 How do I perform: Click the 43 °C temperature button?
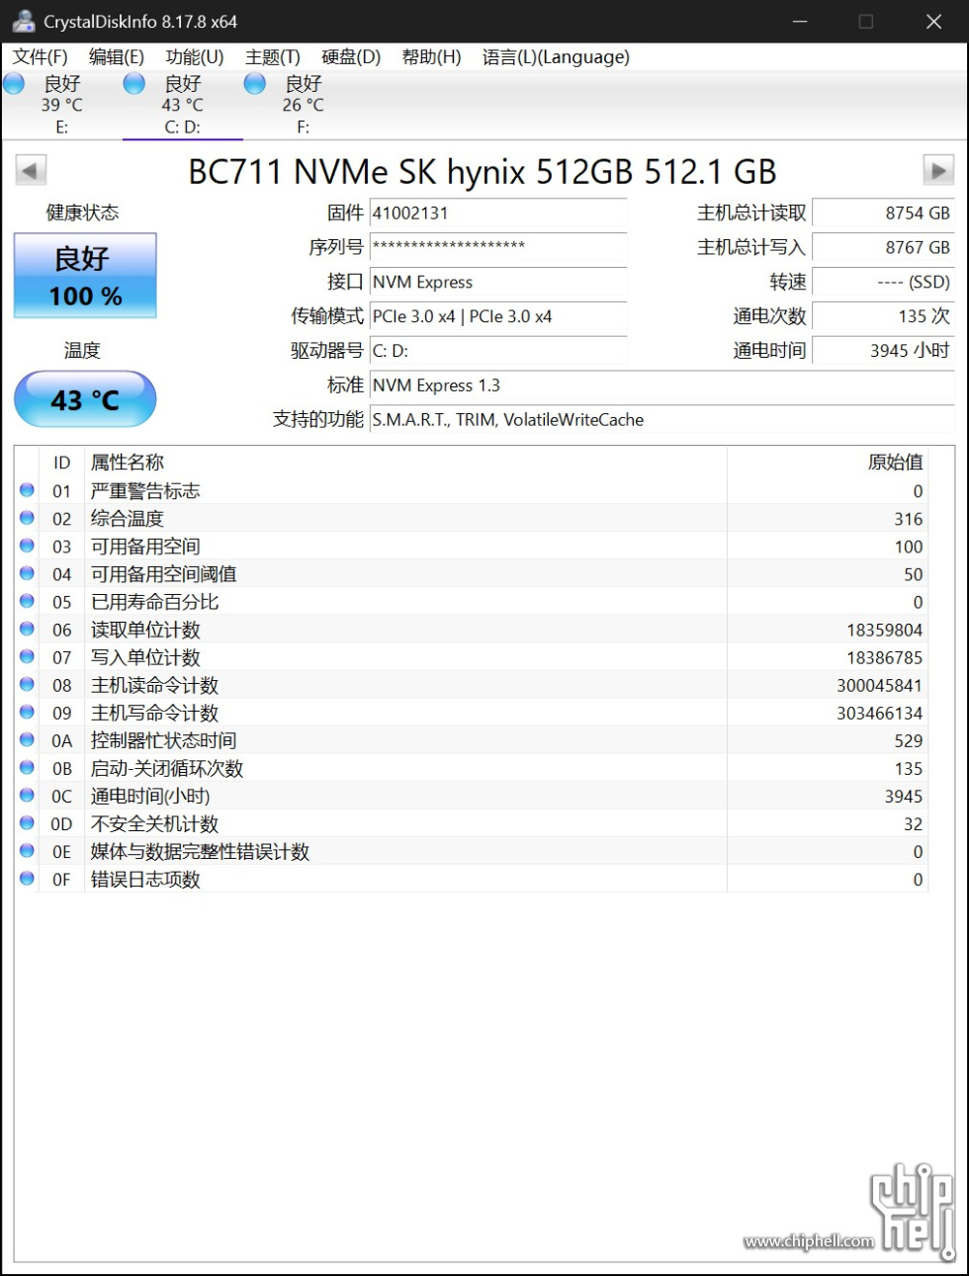[x=85, y=399]
